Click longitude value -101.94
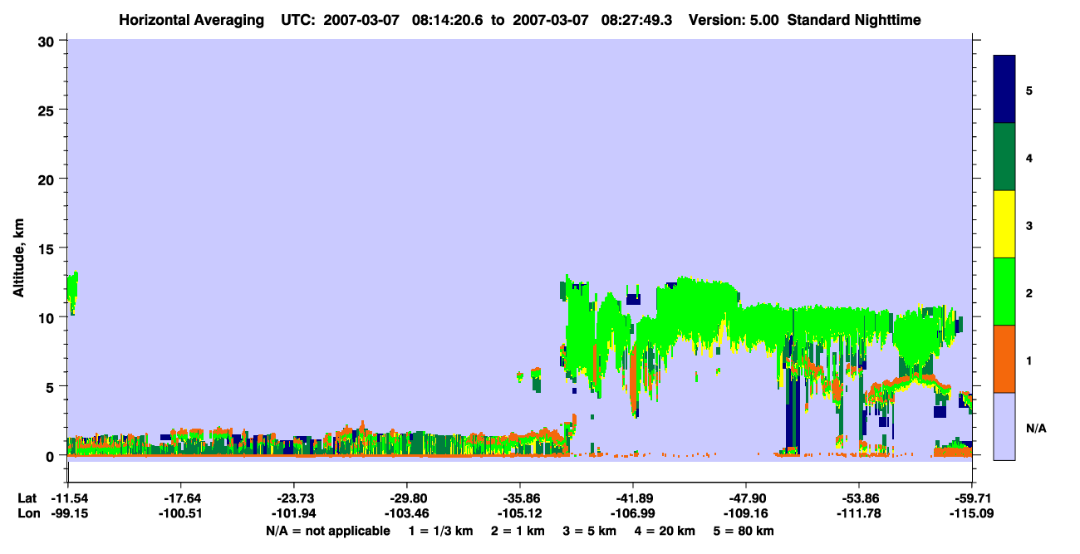1080x554 pixels. tap(294, 514)
